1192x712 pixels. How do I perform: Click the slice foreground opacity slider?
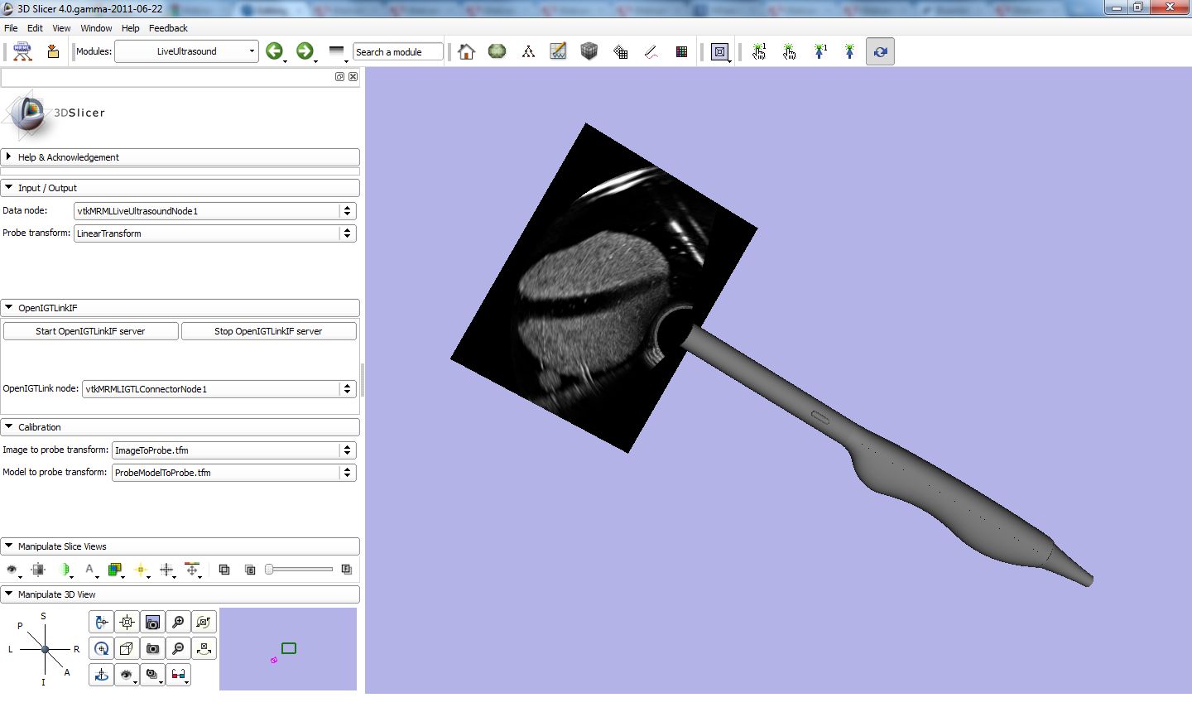(300, 570)
